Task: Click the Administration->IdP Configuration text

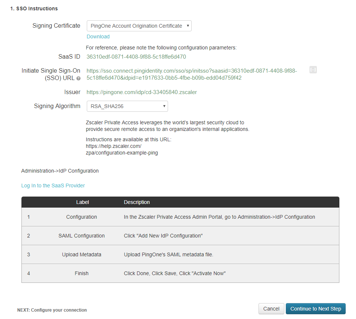Action: (60, 171)
